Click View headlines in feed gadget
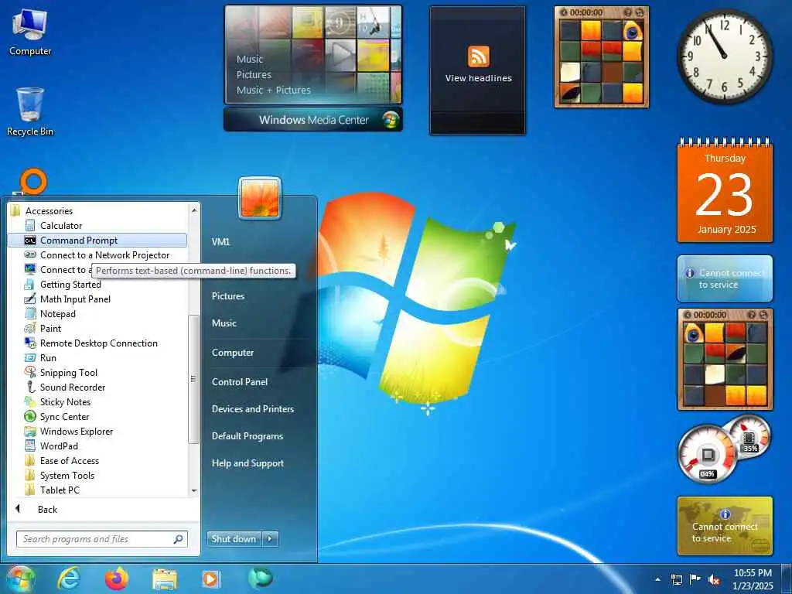Screen dimensions: 792x594 (478, 78)
